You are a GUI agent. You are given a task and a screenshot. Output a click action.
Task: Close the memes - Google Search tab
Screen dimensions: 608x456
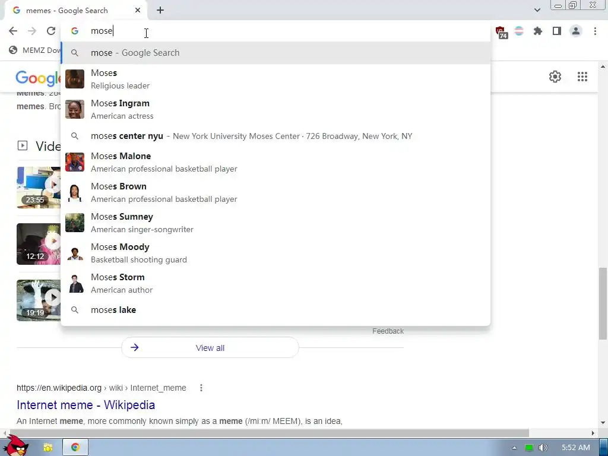coord(138,11)
